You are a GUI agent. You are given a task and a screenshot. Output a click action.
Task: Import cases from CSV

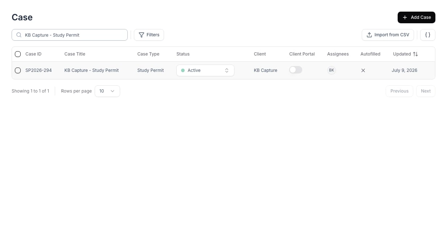[387, 35]
